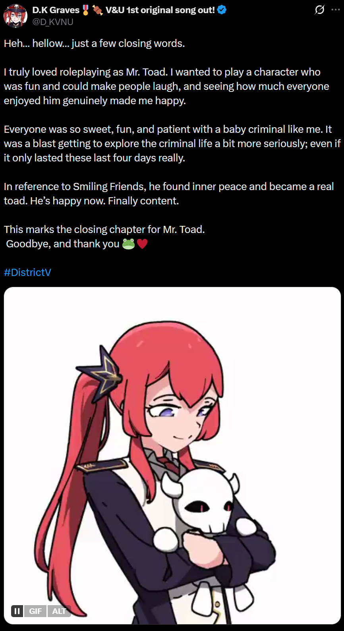Open the red-haired character GIF
This screenshot has height=631, width=344.
(x=172, y=456)
